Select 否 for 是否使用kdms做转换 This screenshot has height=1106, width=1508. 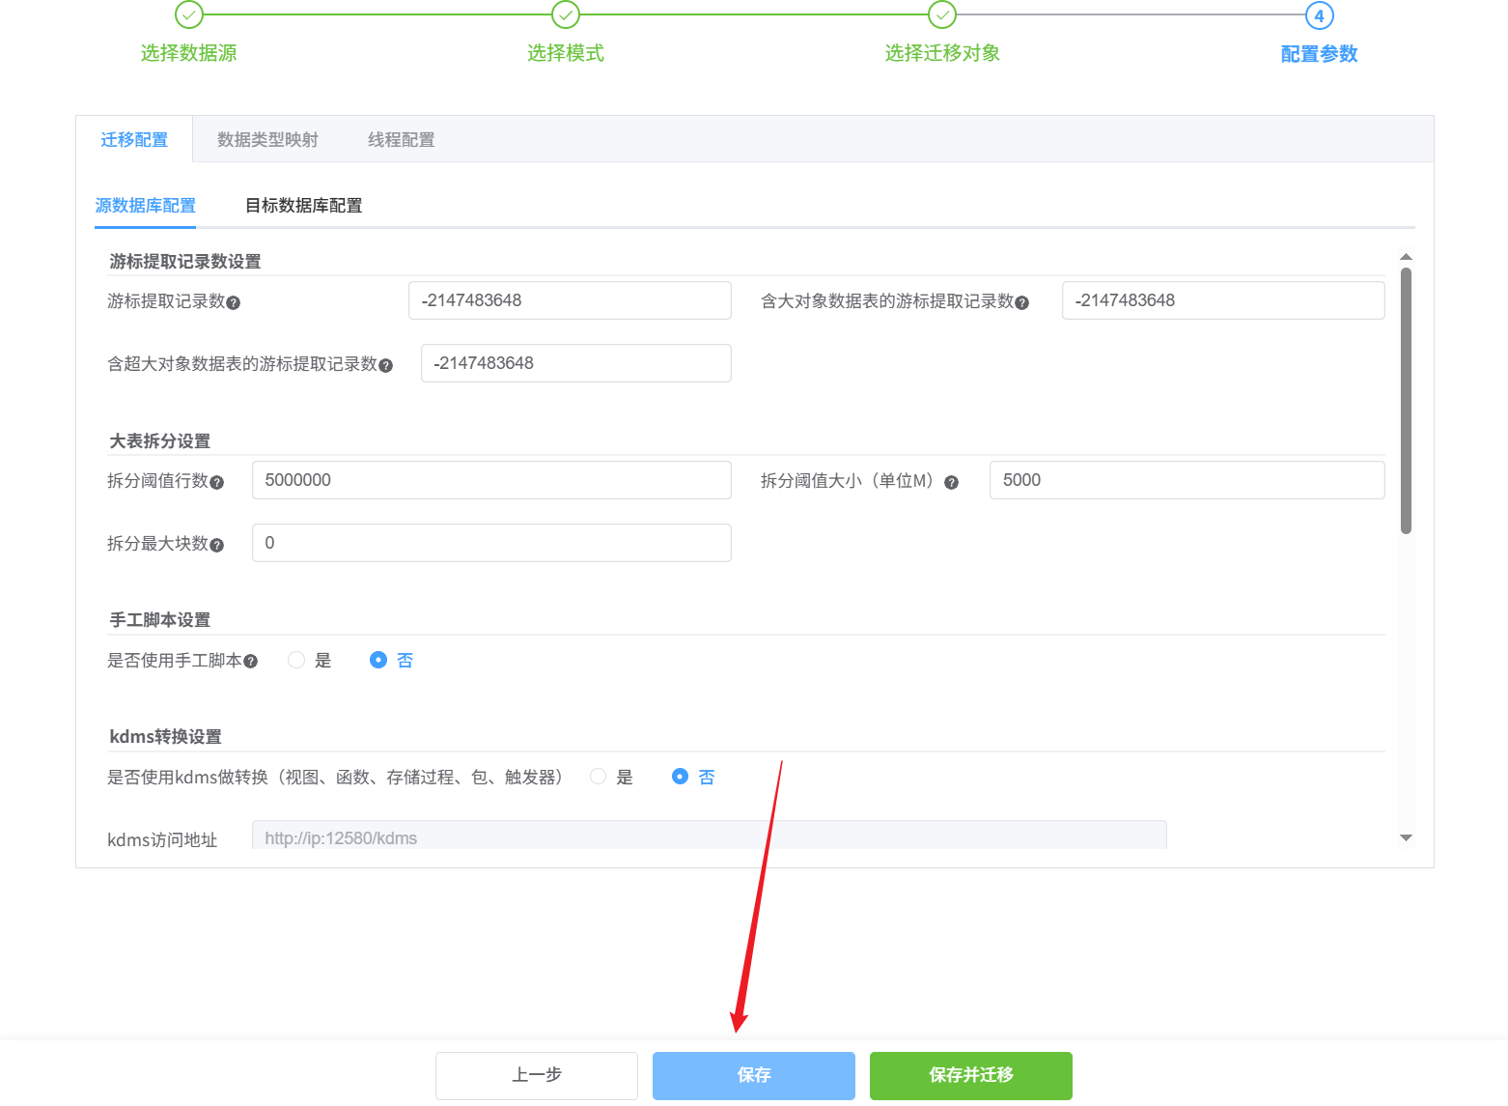pos(680,777)
